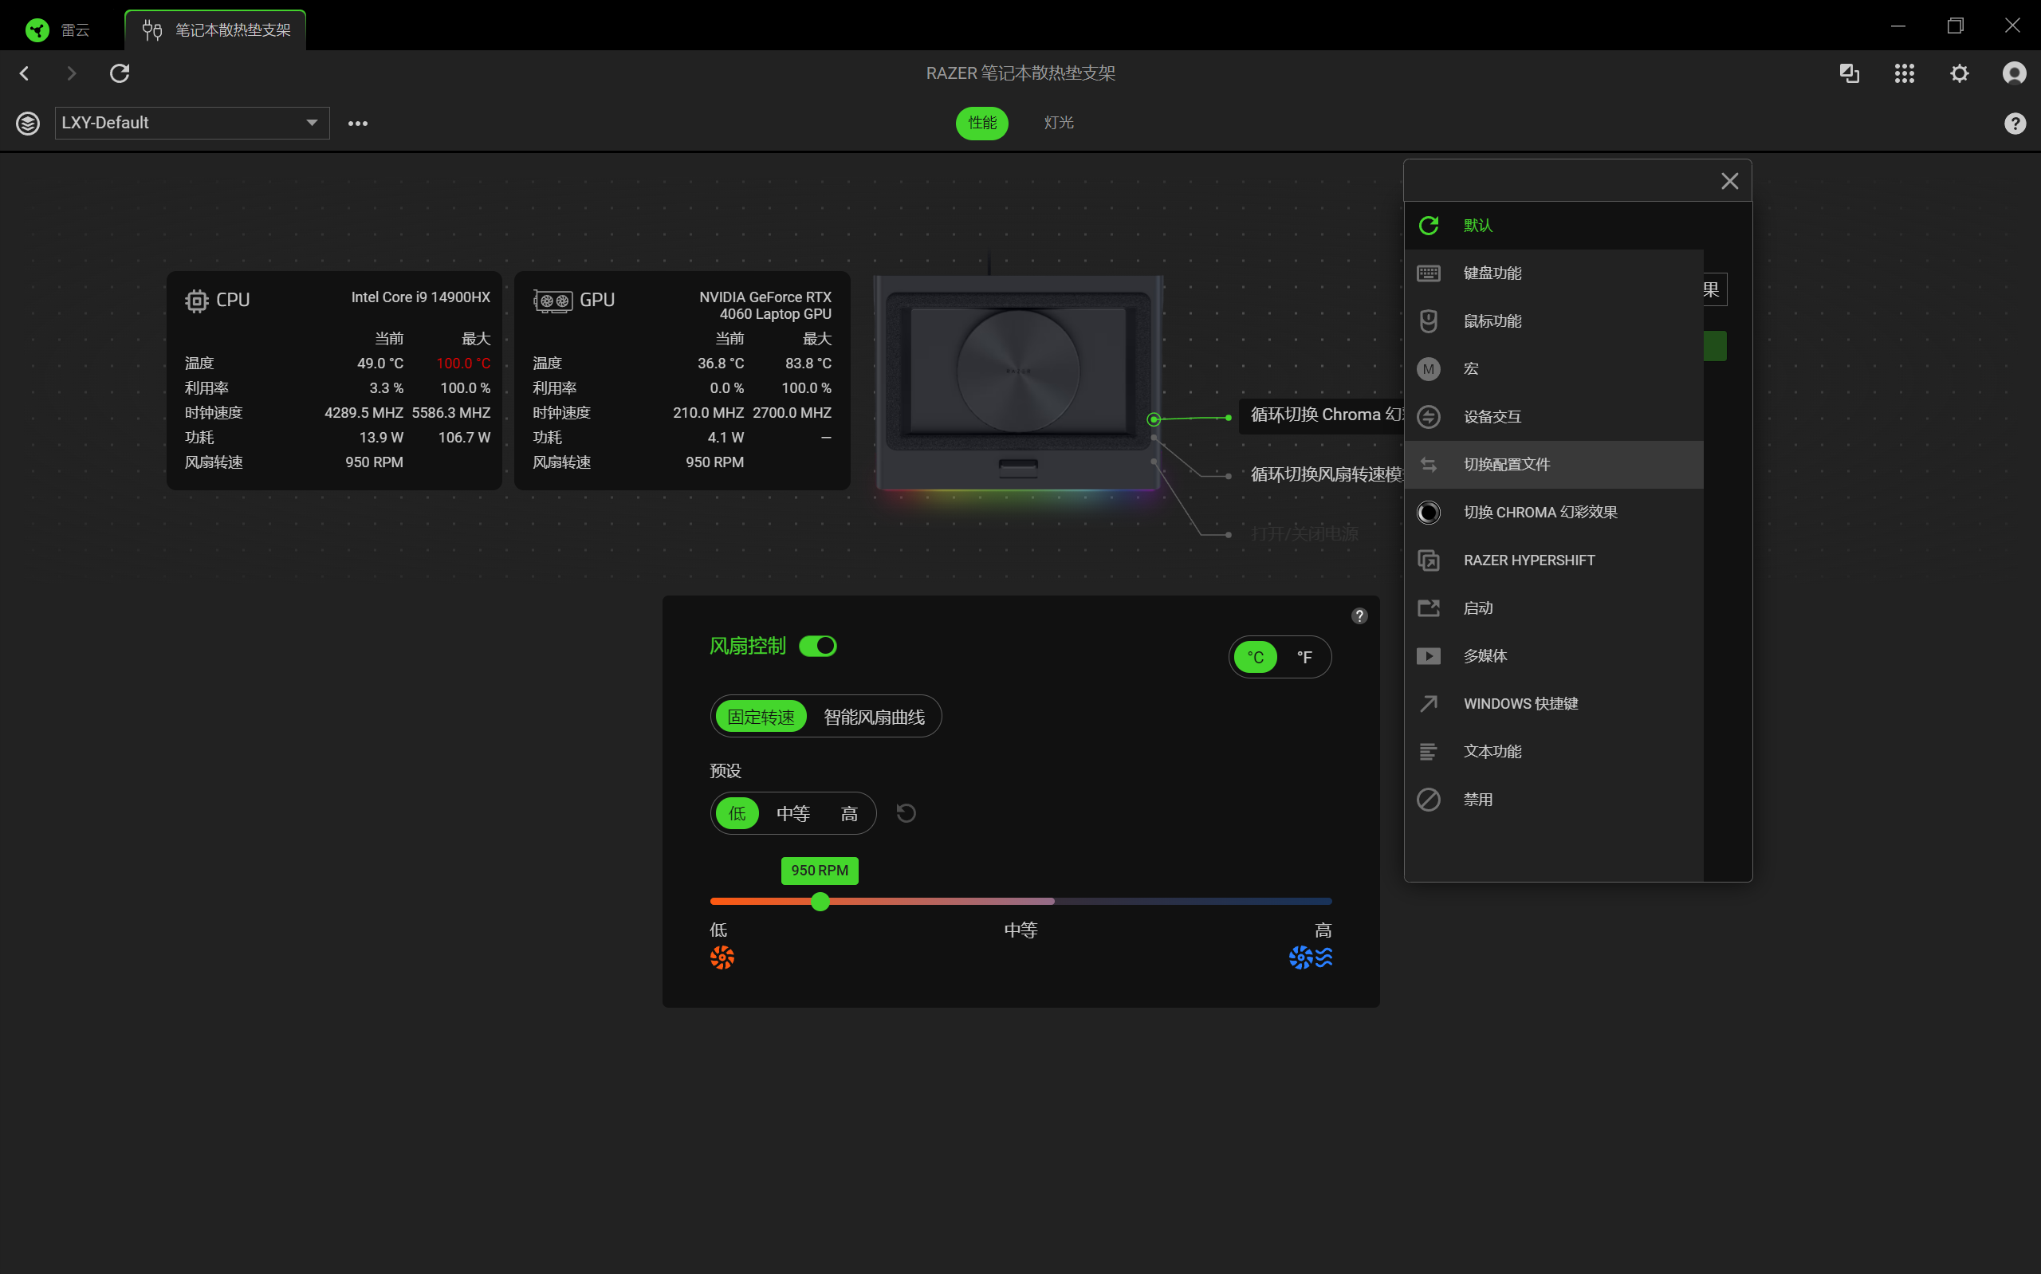Click the refresh icon in navigation bar

[x=120, y=73]
